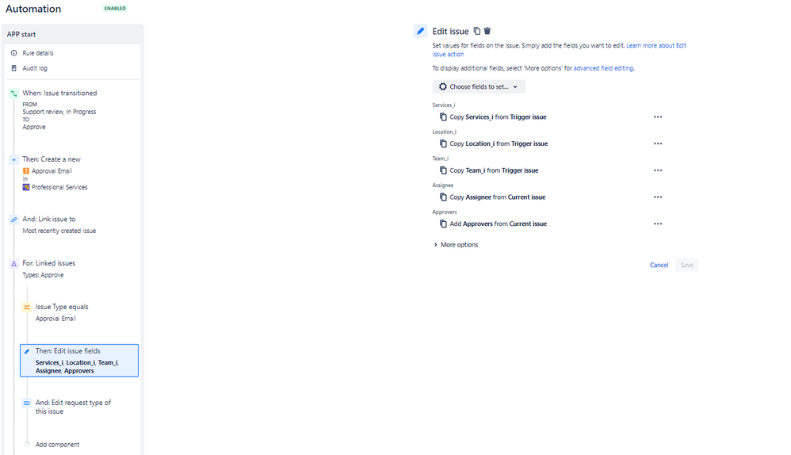
Task: Click Copy Services_i from Trigger issue text
Action: 498,117
